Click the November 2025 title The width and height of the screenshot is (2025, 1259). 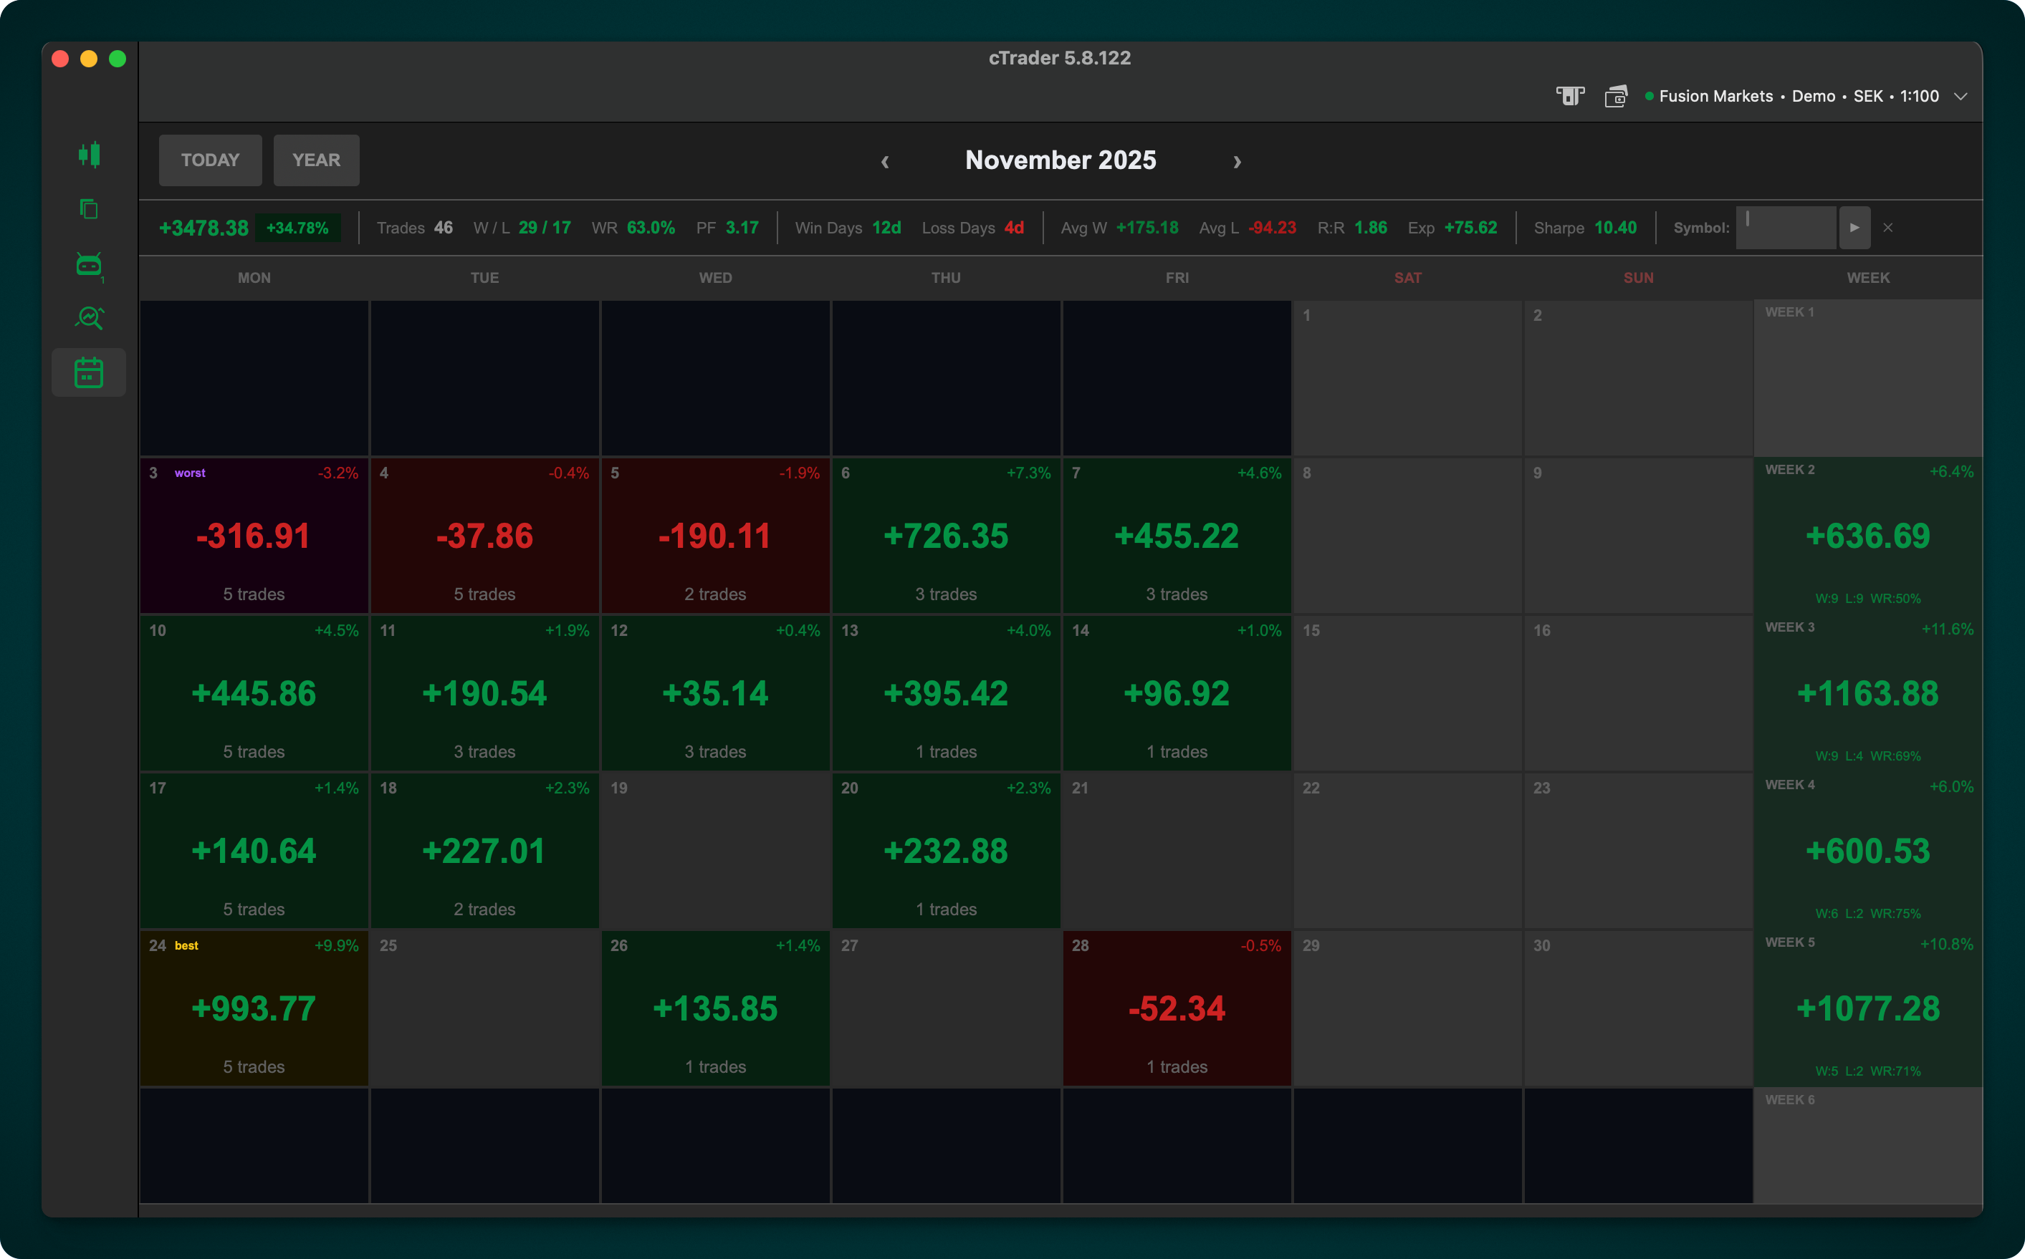[x=1061, y=160]
